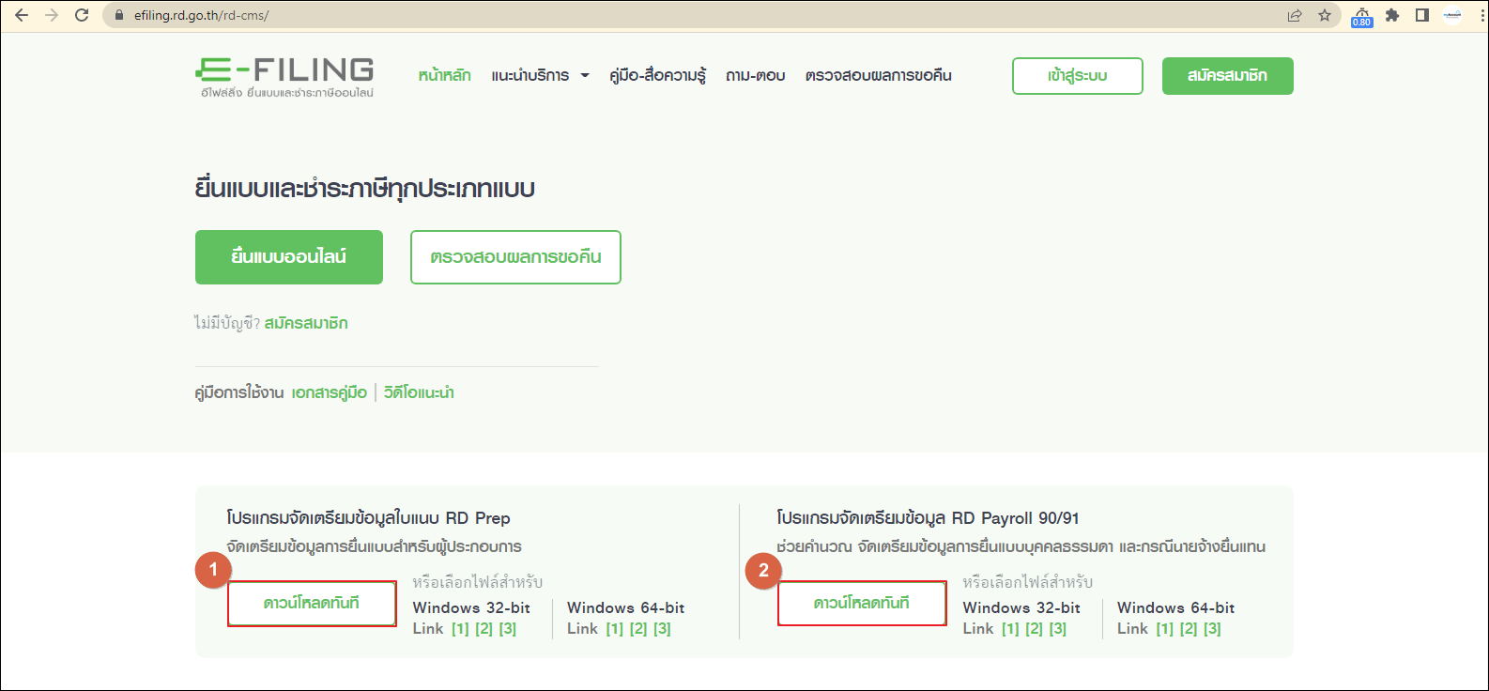Screen dimensions: 1489x691
Task: Open ถาม-ตอบ menu item
Action: pyautogui.click(x=755, y=76)
